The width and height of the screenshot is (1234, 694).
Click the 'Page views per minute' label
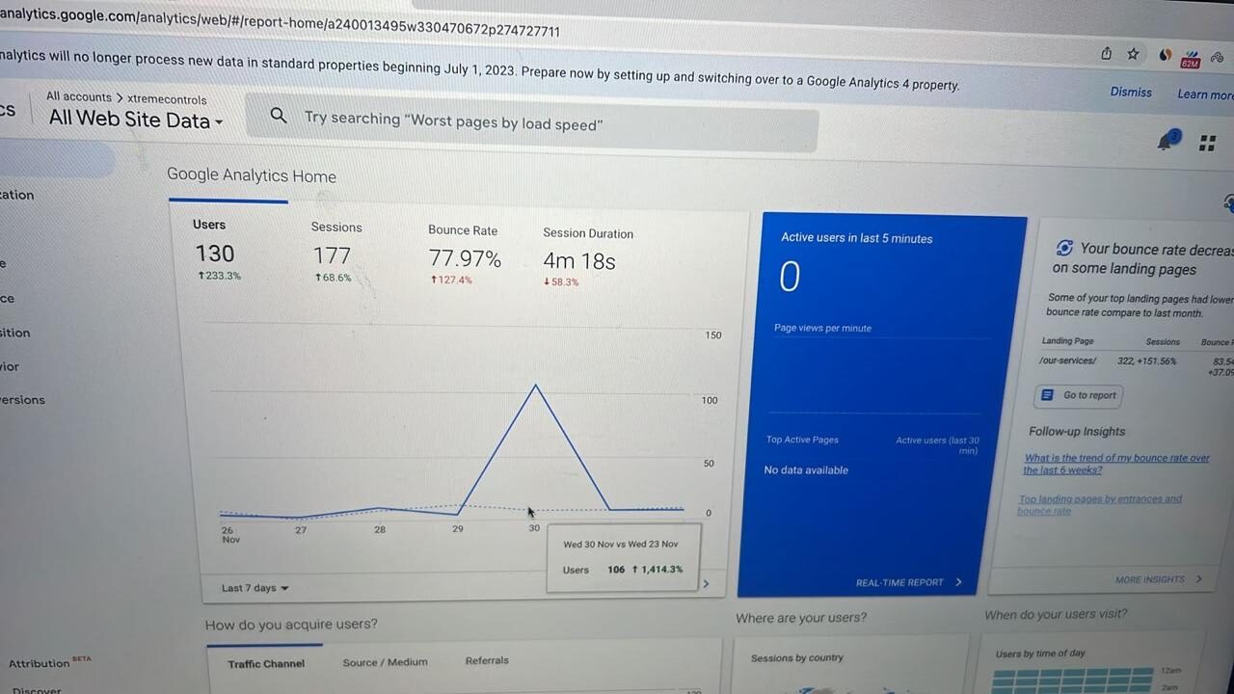[x=822, y=328]
